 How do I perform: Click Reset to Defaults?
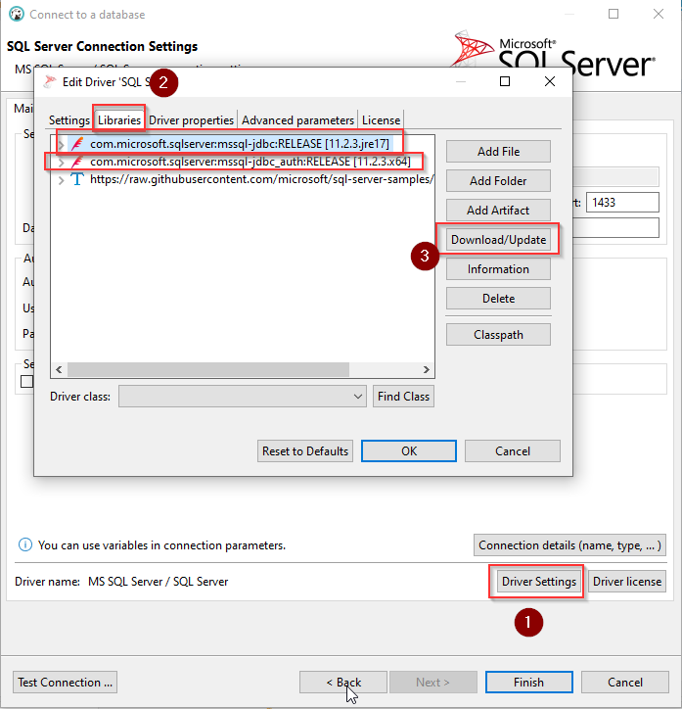(305, 451)
